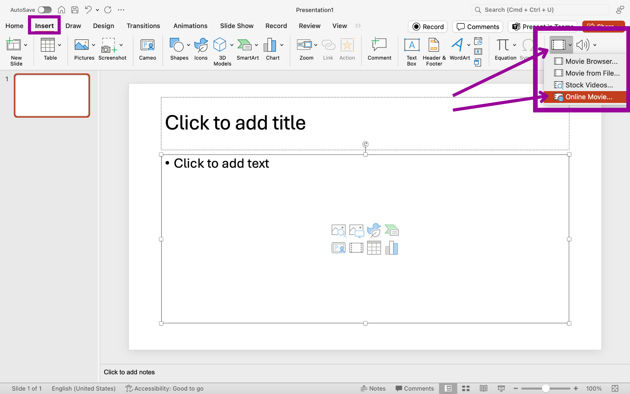
Task: Insert an Equation
Action: [x=503, y=45]
